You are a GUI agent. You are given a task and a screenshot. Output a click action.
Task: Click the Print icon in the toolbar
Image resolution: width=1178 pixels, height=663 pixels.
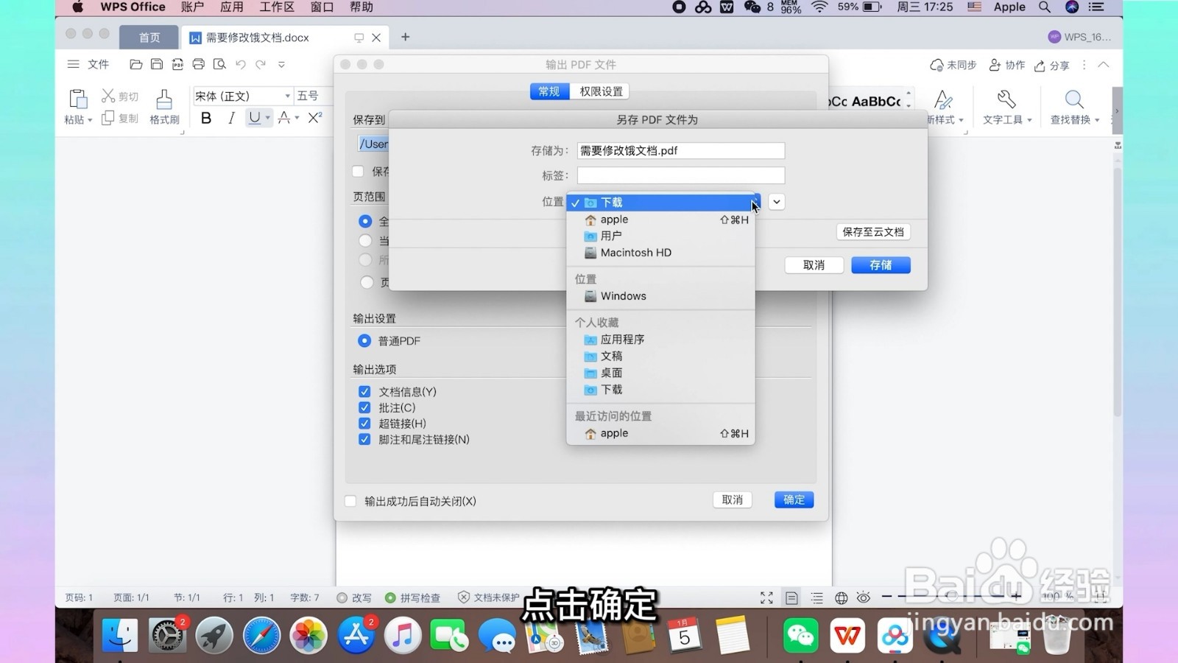point(198,64)
